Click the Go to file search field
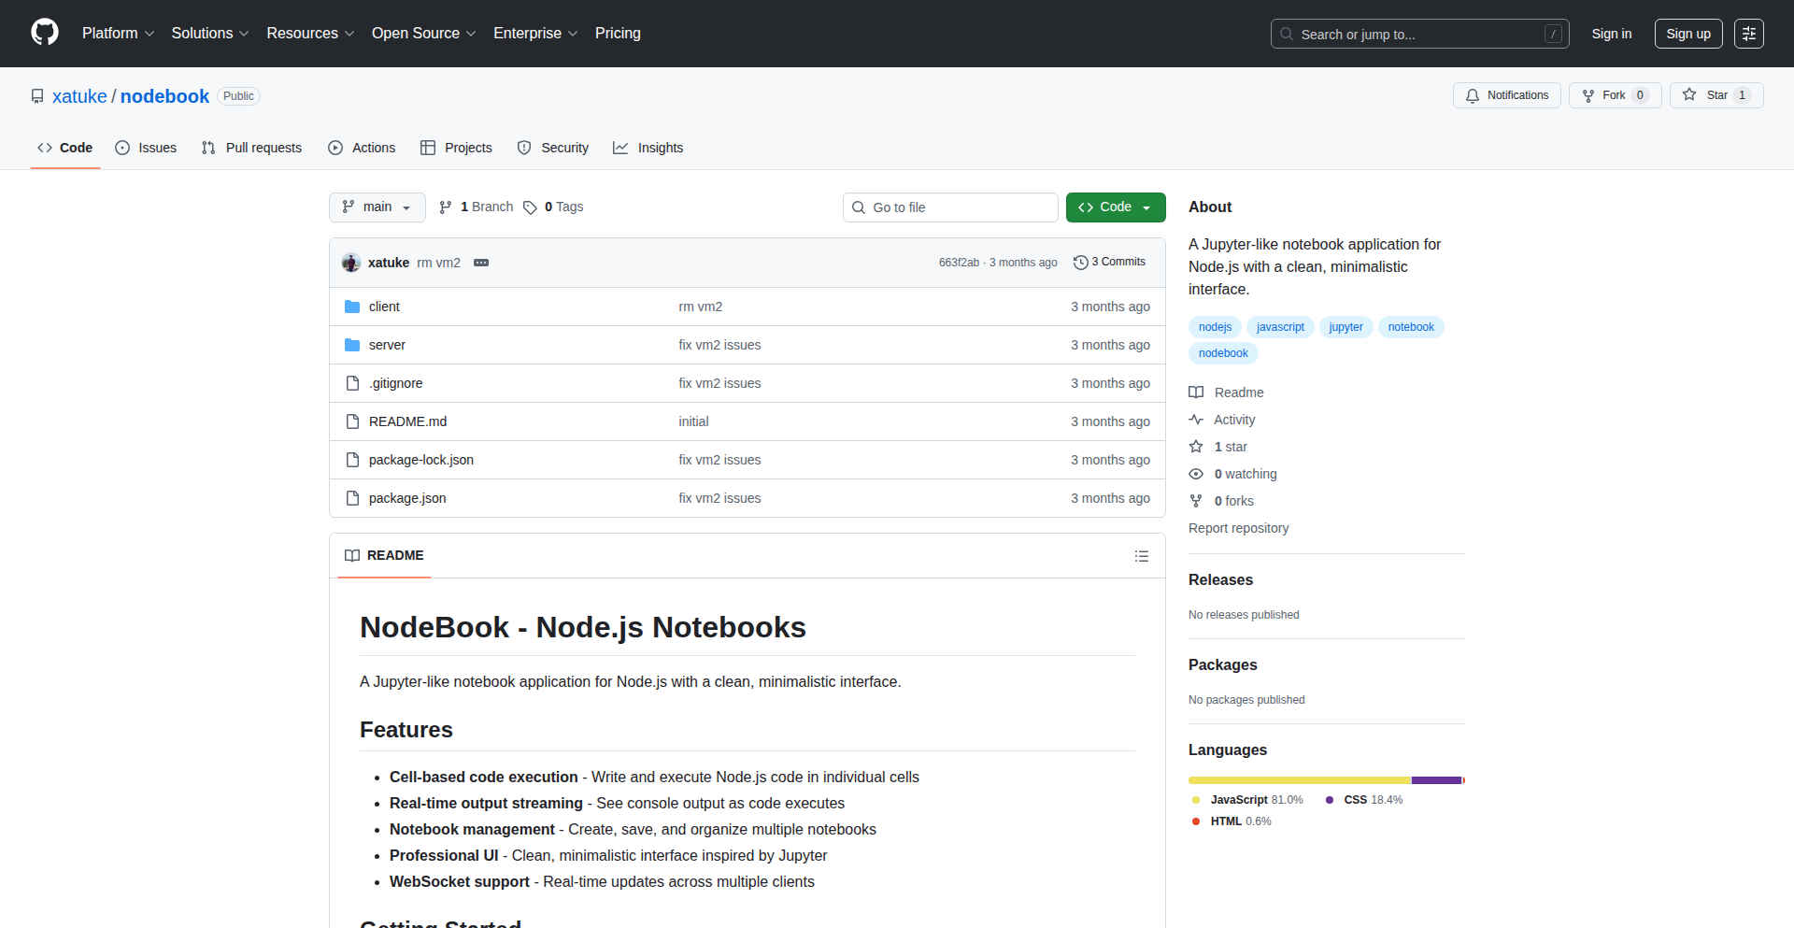The image size is (1794, 928). coord(950,207)
